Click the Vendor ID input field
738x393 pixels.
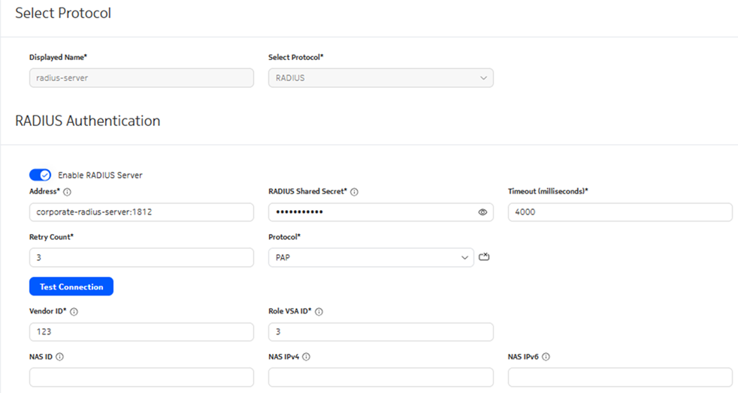click(x=141, y=331)
